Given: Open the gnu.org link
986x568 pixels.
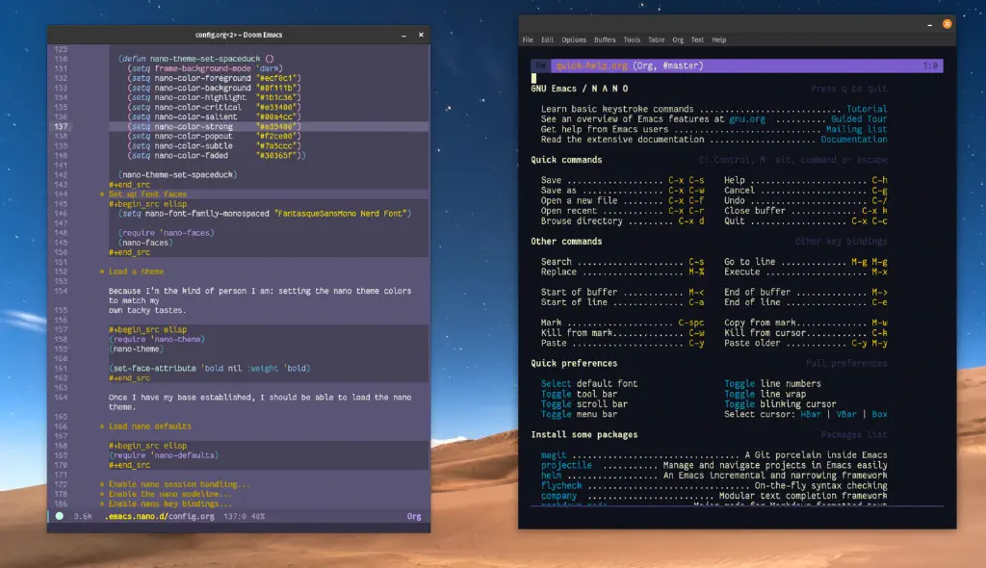Looking at the screenshot, I should [x=747, y=118].
